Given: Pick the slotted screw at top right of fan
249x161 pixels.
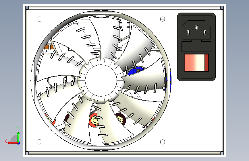Looking at the screenshot, I should 163,19.
